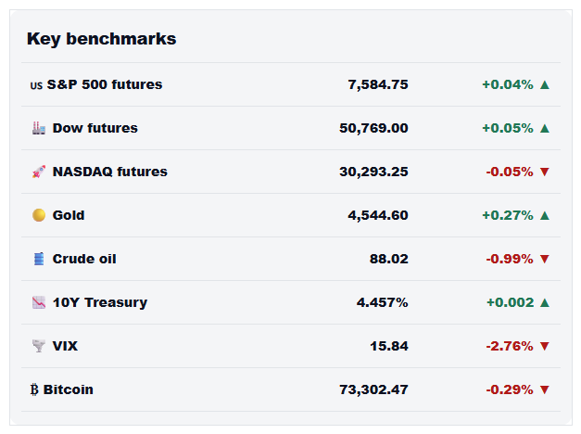Open the Dow futures row label
Screen dimensions: 581x434
click(x=95, y=128)
